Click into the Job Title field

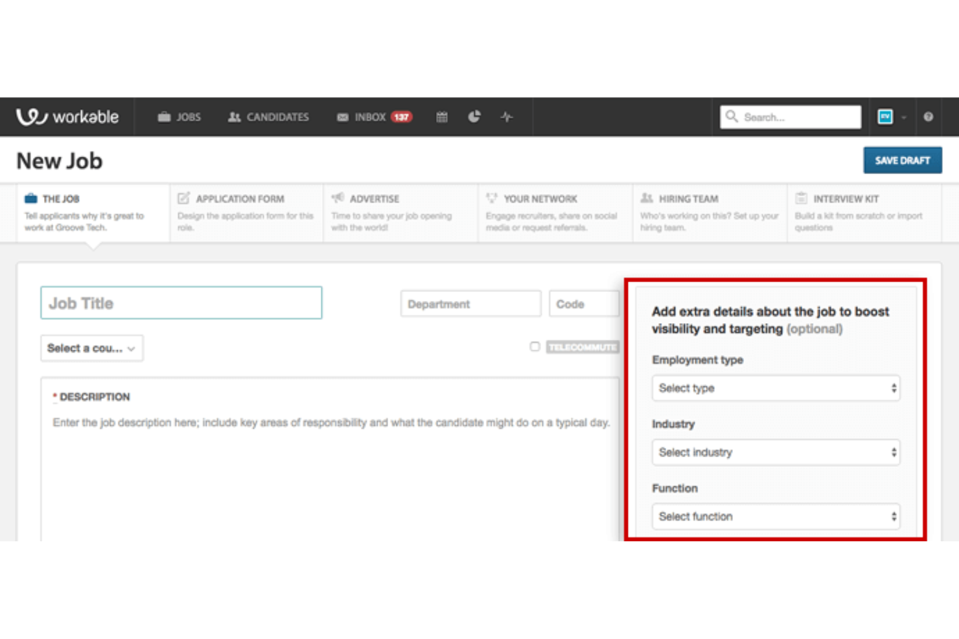pyautogui.click(x=181, y=303)
